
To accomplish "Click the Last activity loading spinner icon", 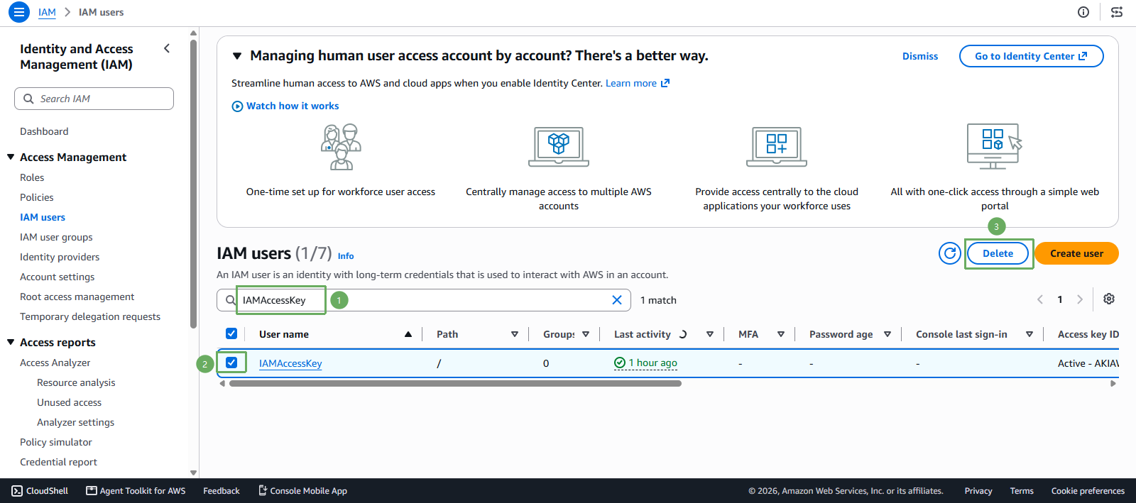I will [682, 334].
